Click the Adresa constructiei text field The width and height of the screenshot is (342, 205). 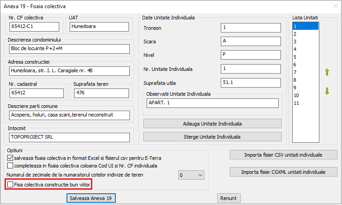[x=69, y=71]
